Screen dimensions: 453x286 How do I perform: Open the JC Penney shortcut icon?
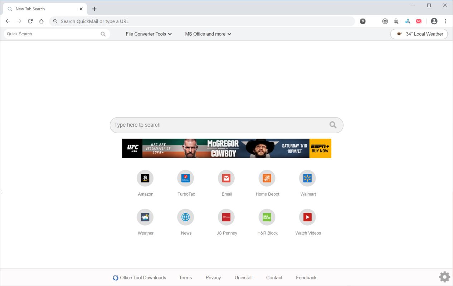[x=226, y=217]
